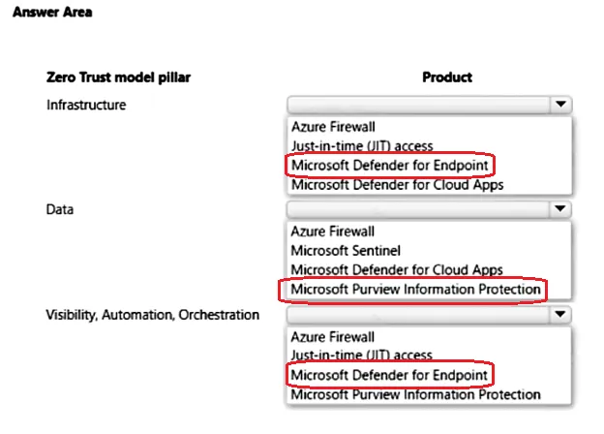Click the Product column heading
Screen dimensions: 604x434
click(x=447, y=77)
